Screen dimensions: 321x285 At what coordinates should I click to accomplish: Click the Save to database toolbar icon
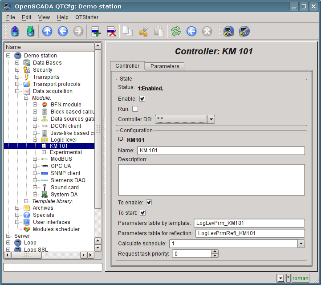click(30, 31)
